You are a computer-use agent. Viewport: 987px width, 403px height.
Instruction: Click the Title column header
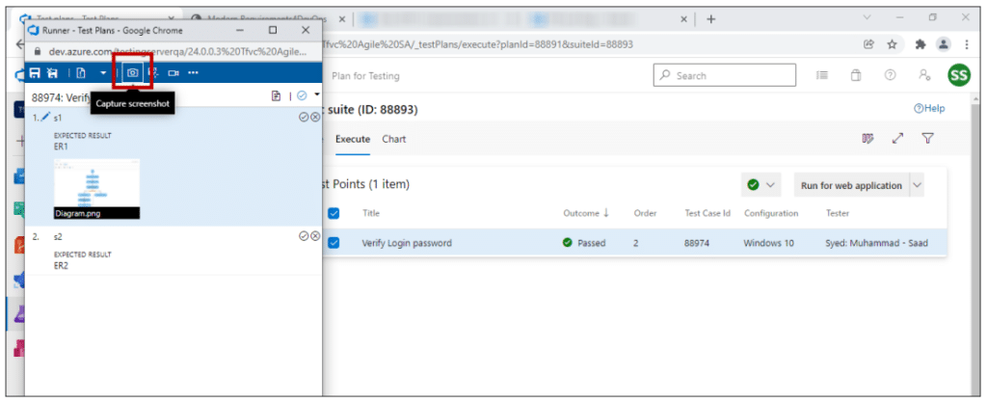[371, 213]
